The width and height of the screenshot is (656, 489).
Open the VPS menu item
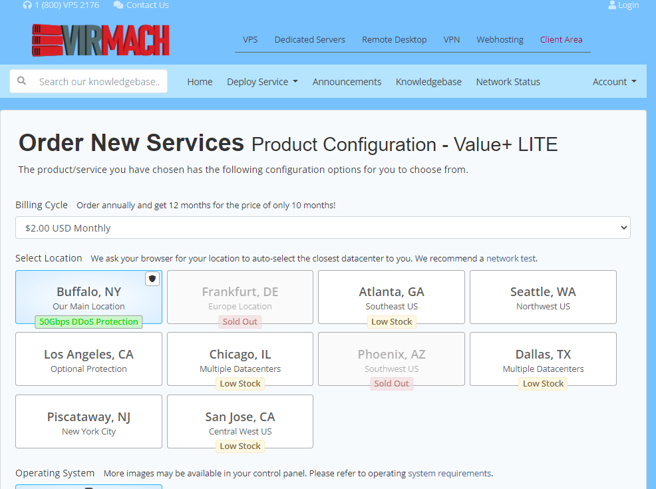250,39
